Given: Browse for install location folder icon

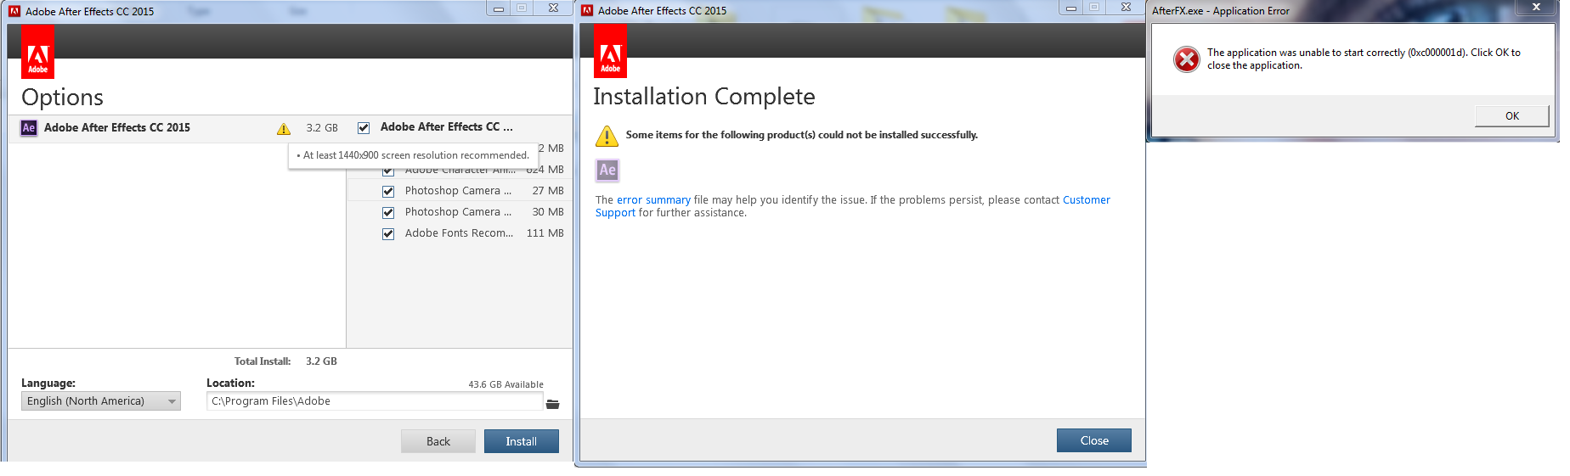Looking at the screenshot, I should tap(553, 404).
